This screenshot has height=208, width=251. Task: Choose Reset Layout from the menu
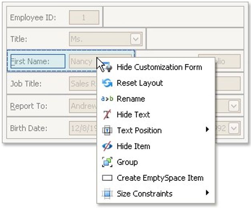click(x=139, y=83)
